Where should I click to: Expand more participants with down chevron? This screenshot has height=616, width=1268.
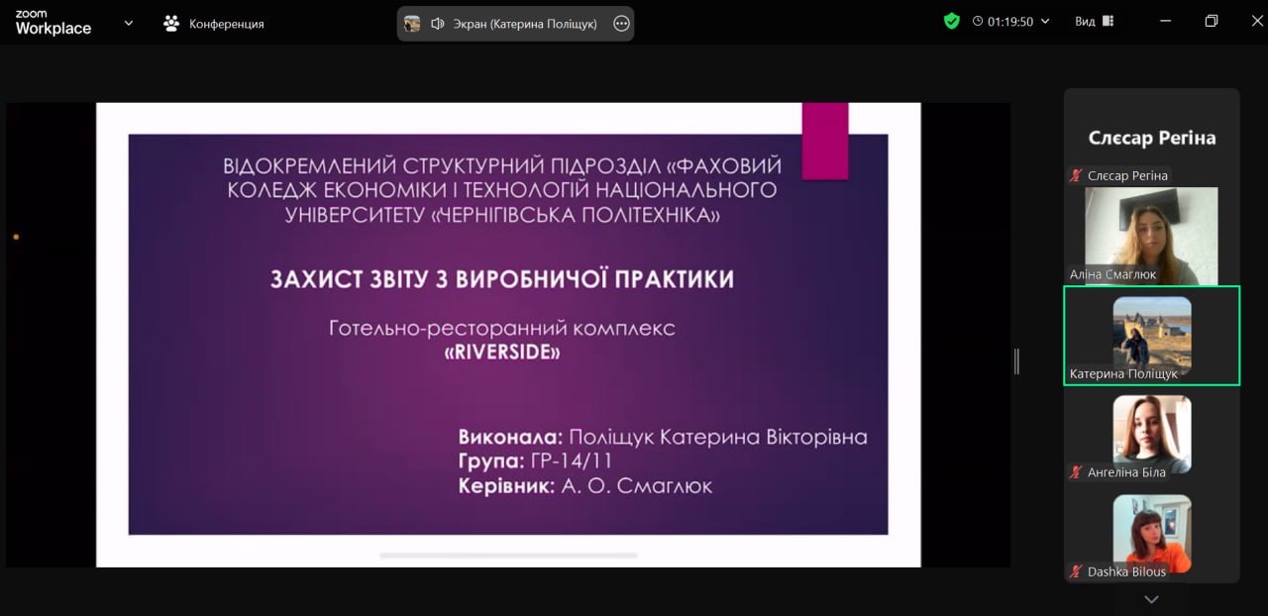click(x=1151, y=599)
